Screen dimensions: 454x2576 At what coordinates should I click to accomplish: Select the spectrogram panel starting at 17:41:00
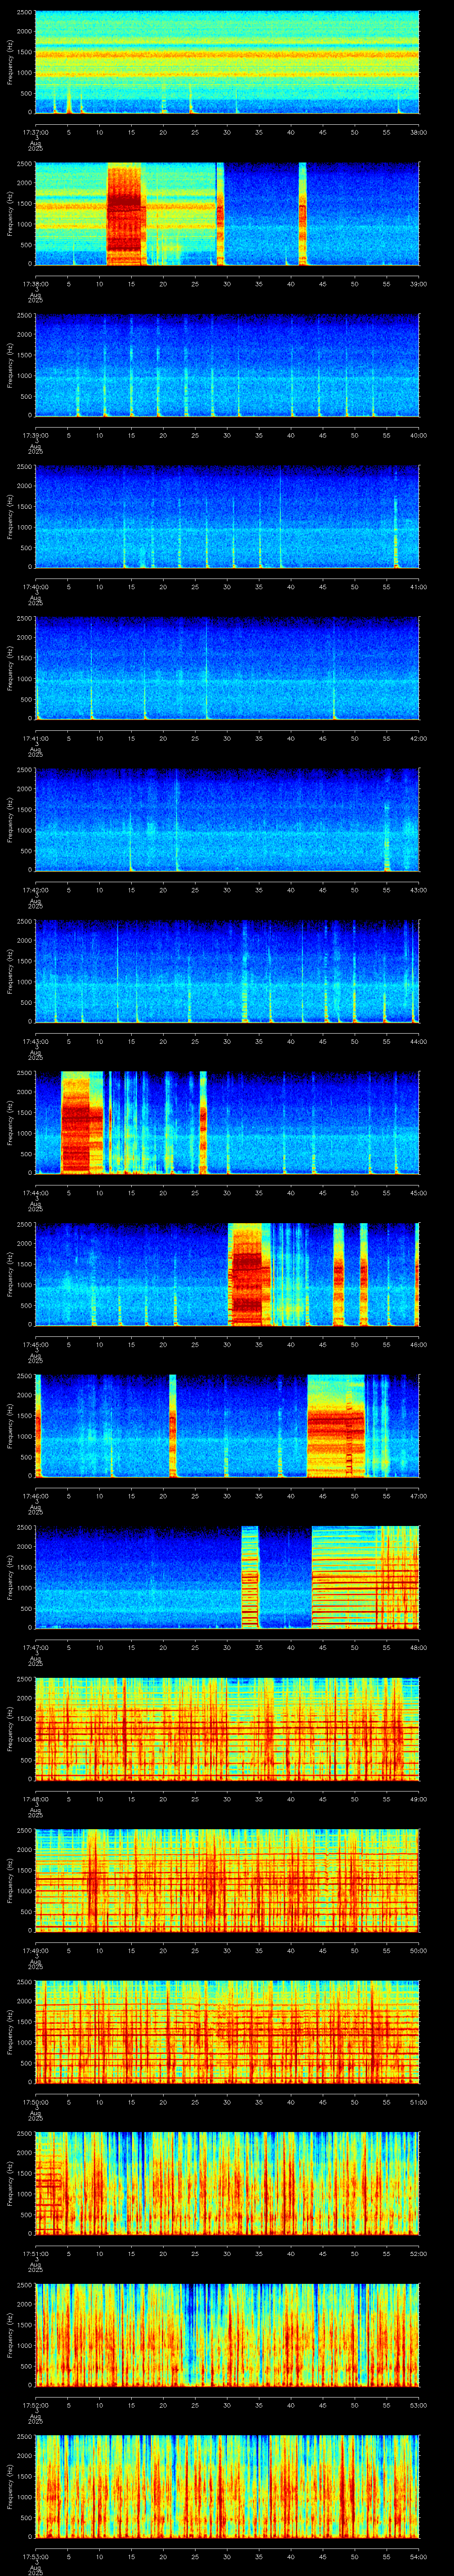[x=227, y=669]
